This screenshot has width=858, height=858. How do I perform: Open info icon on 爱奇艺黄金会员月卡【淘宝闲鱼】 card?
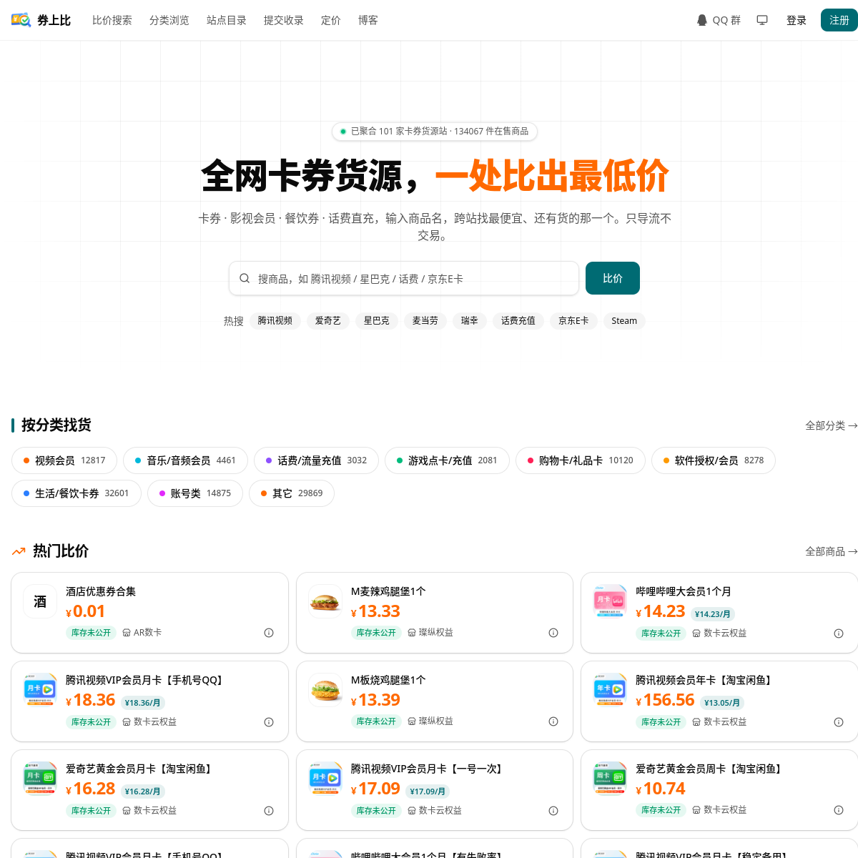click(269, 811)
